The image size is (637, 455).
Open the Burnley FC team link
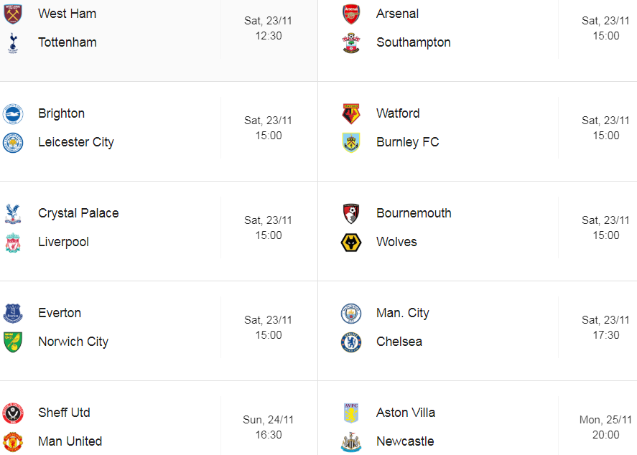[407, 142]
